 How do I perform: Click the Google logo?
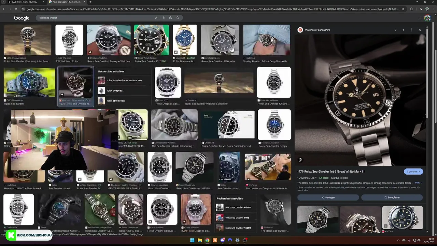point(22,18)
